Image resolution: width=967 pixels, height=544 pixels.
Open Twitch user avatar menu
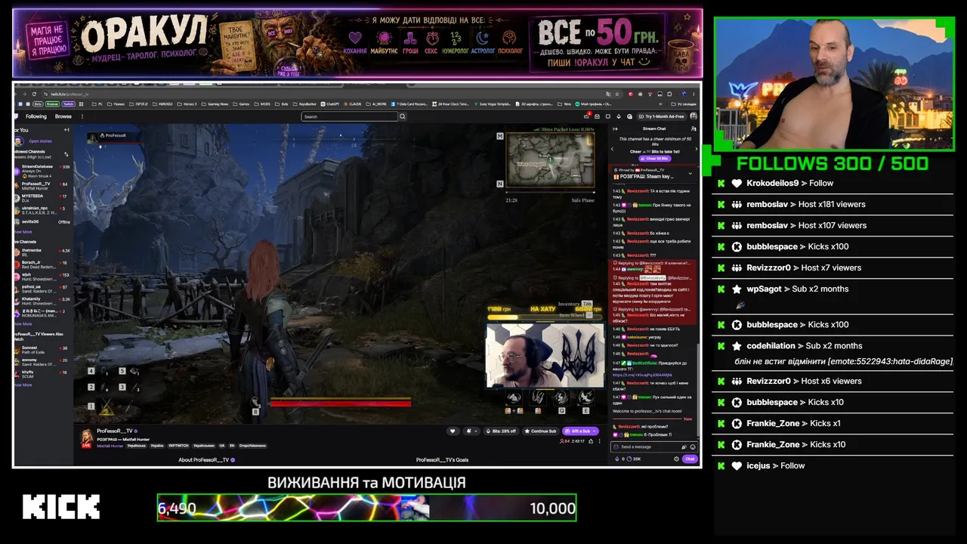[x=694, y=116]
